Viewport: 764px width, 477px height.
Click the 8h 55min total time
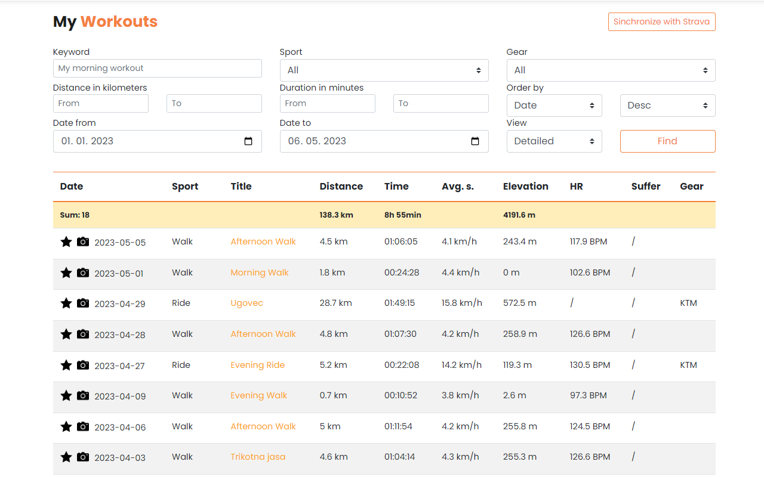403,215
